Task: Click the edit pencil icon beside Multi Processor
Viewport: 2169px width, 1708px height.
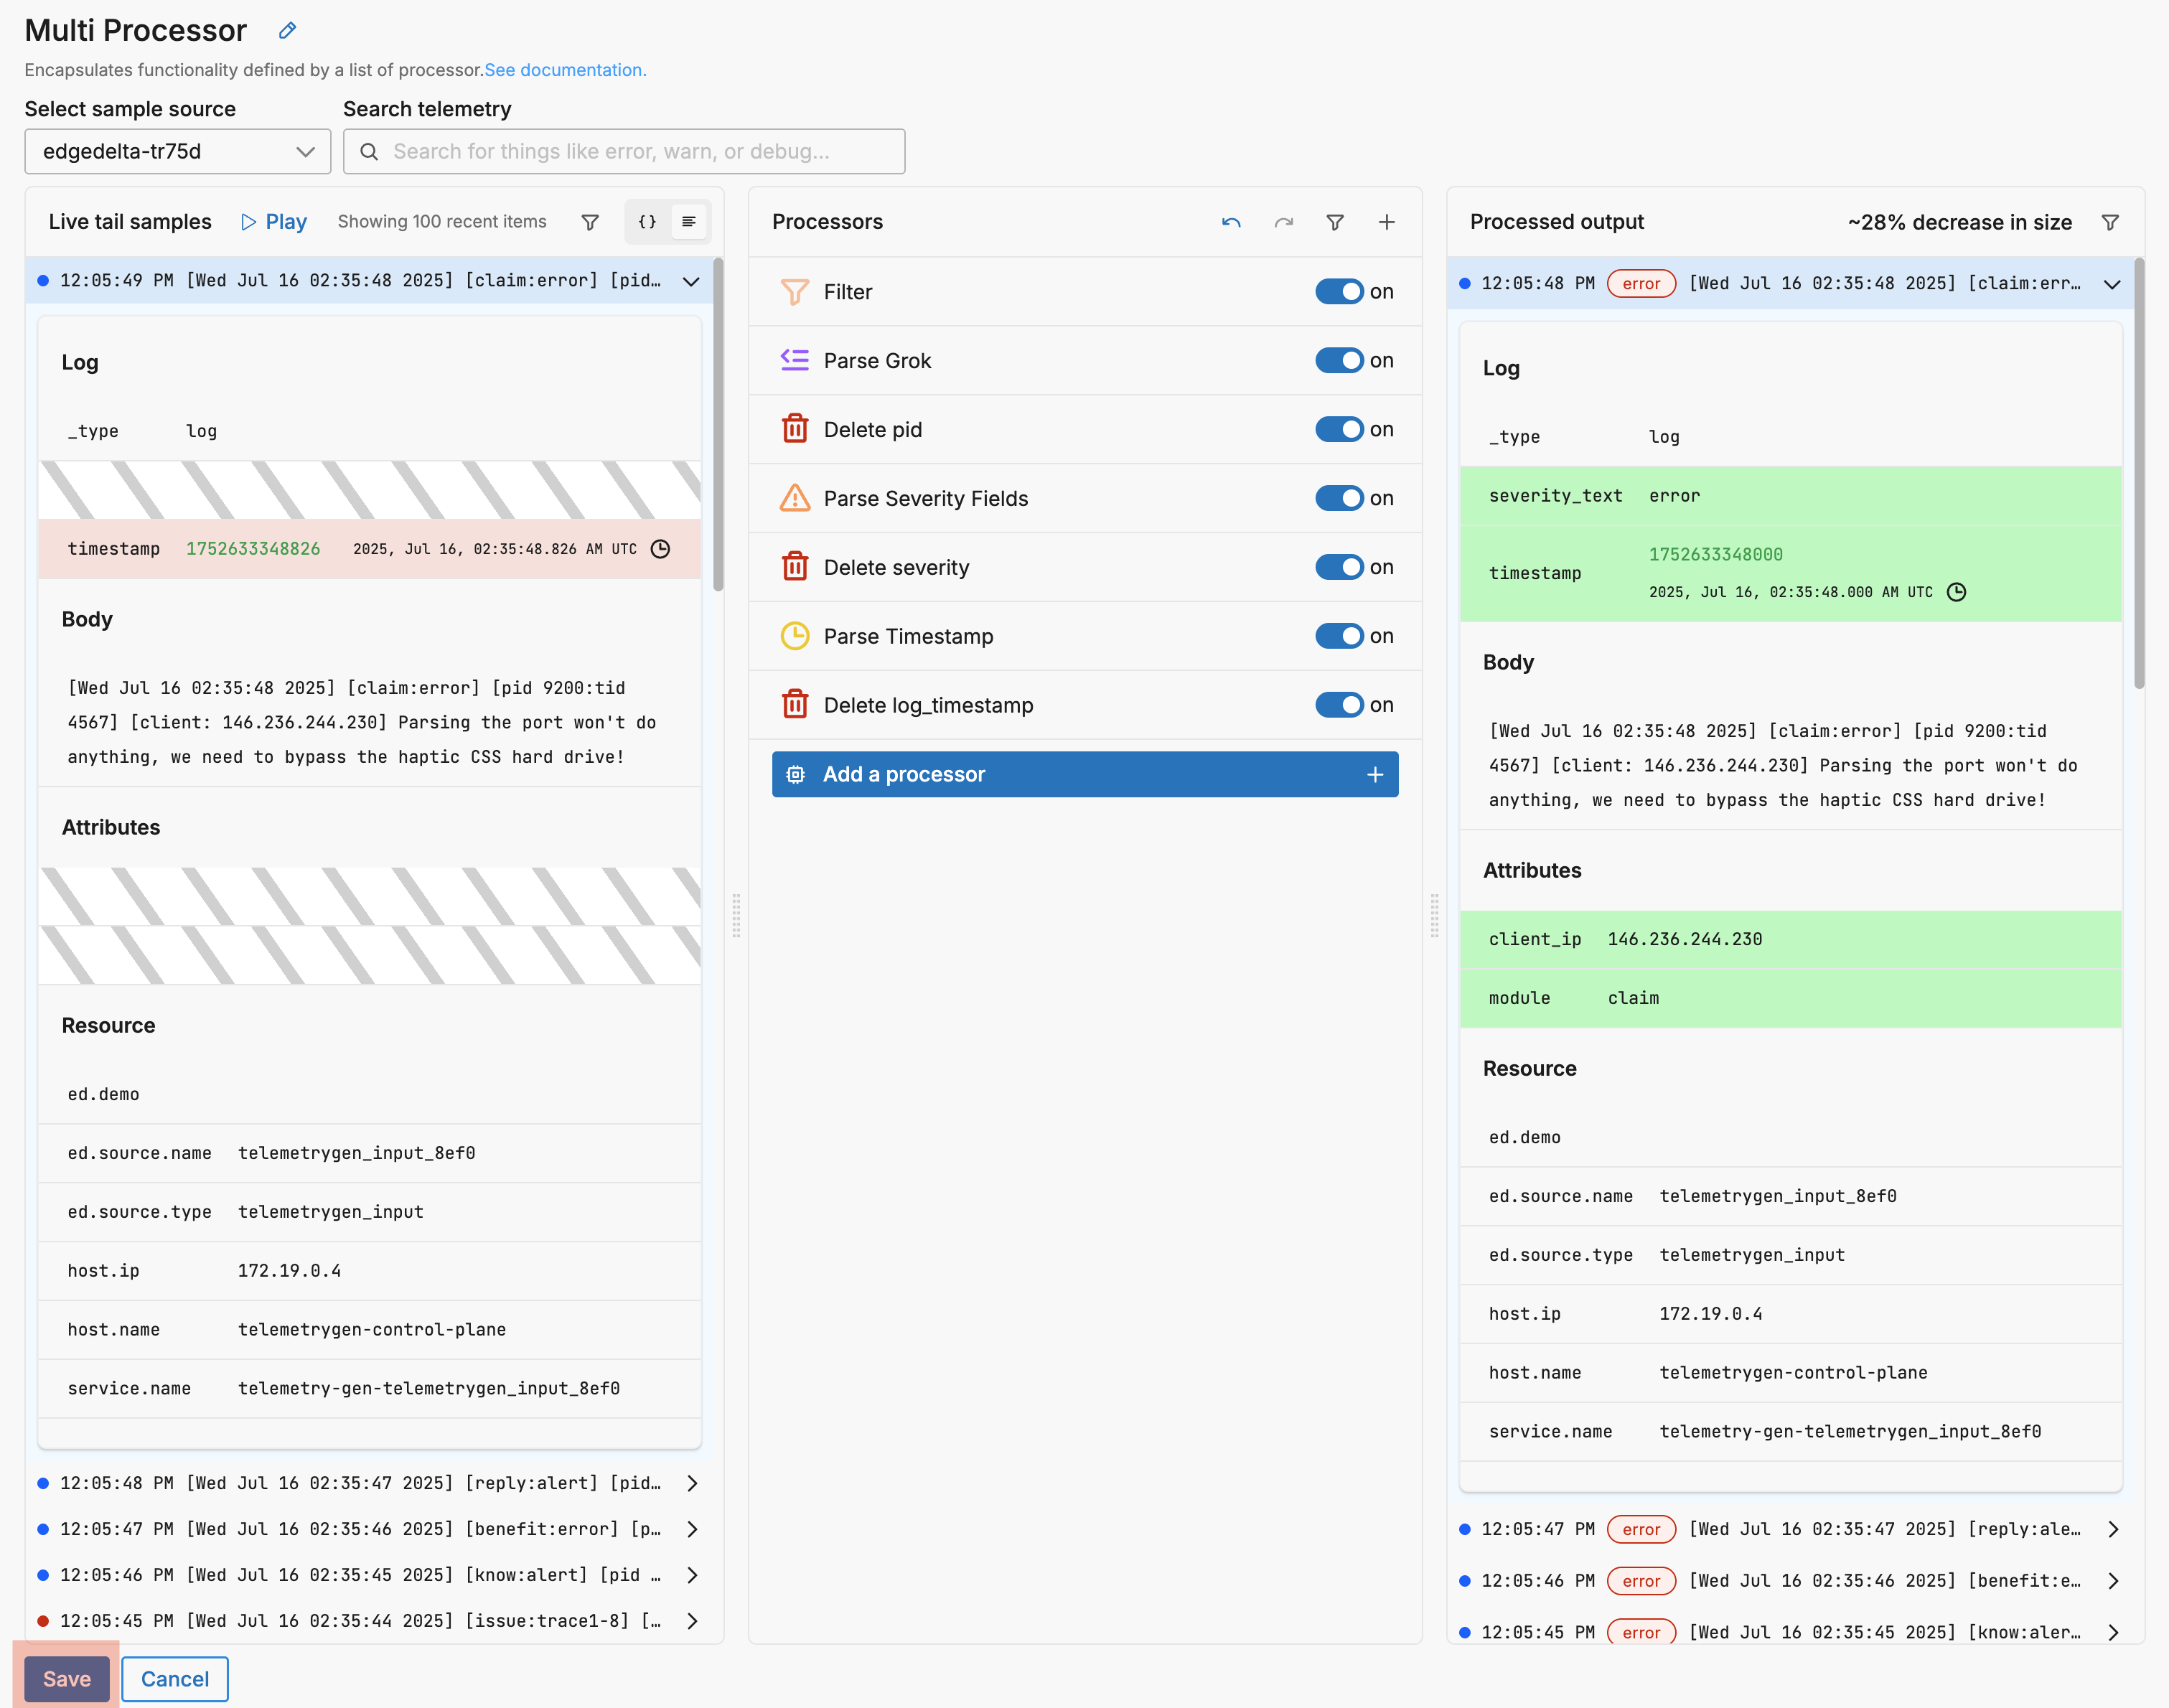Action: [287, 30]
